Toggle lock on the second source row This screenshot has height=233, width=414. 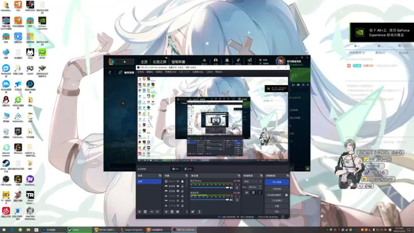pyautogui.click(x=182, y=186)
